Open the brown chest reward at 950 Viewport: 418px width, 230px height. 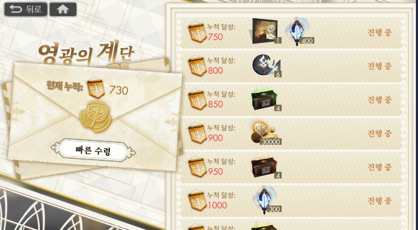[266, 167]
